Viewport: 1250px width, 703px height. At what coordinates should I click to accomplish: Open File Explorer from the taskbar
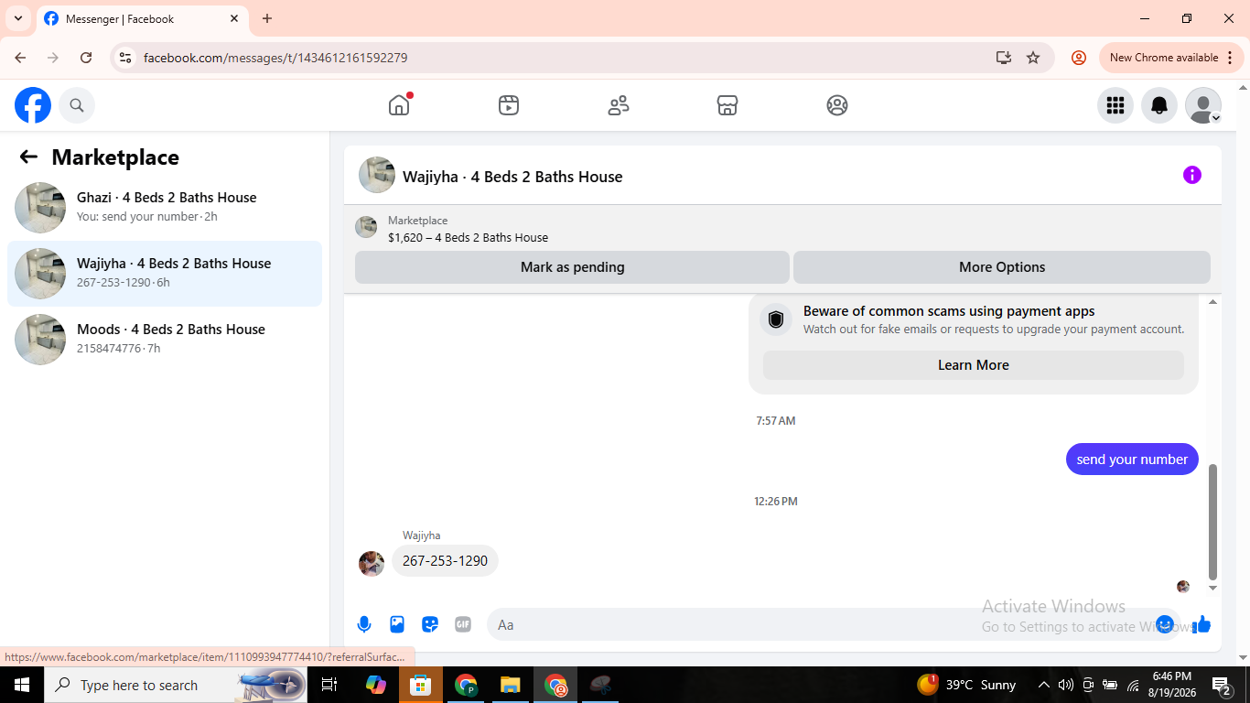click(x=511, y=685)
